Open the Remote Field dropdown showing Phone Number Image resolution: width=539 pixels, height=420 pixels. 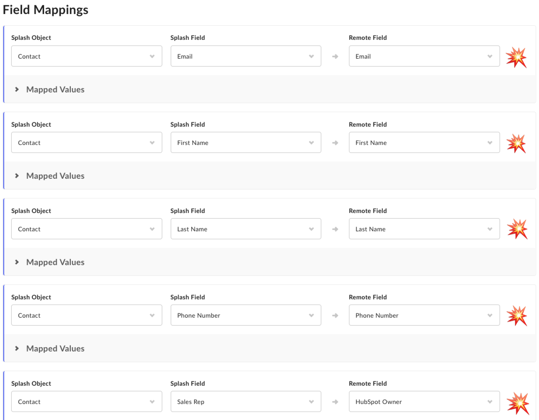pos(424,315)
